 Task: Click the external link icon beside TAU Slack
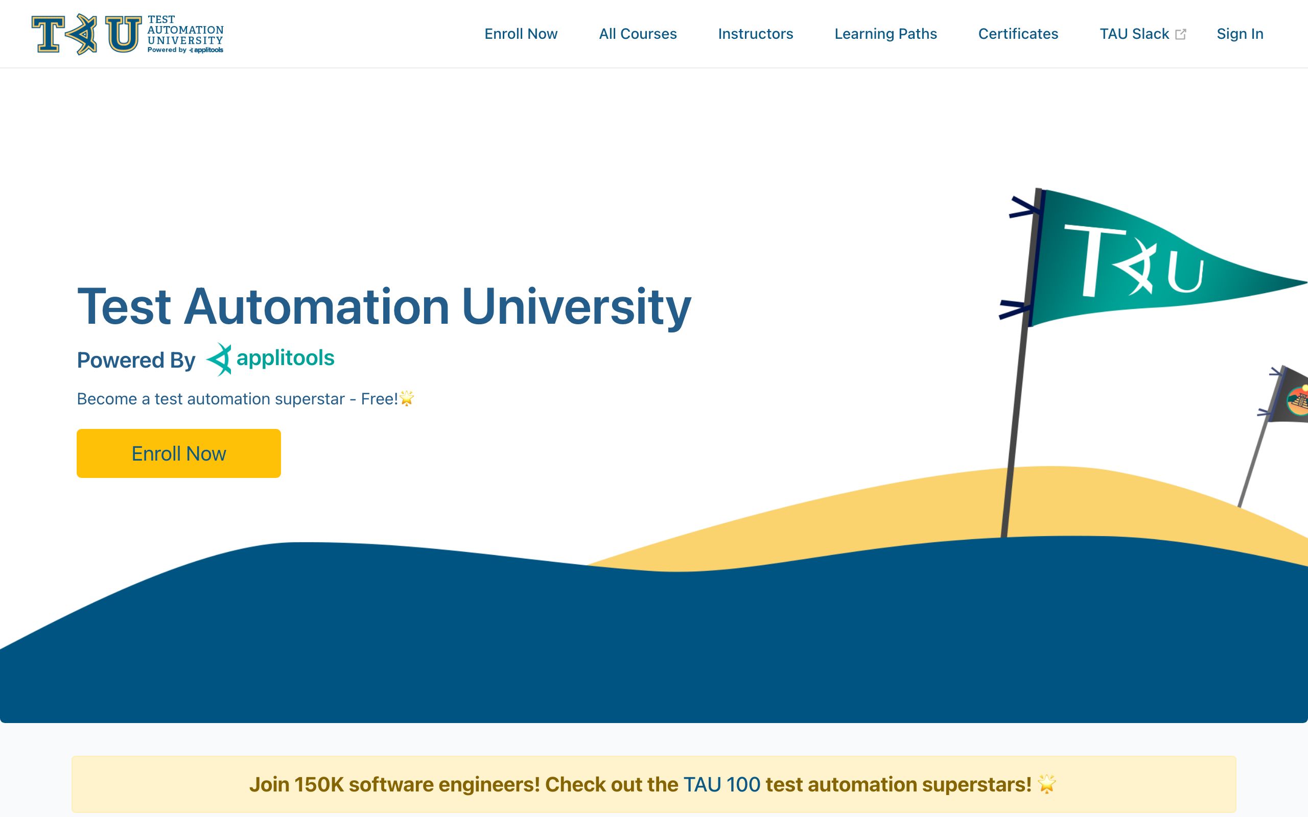1181,35
